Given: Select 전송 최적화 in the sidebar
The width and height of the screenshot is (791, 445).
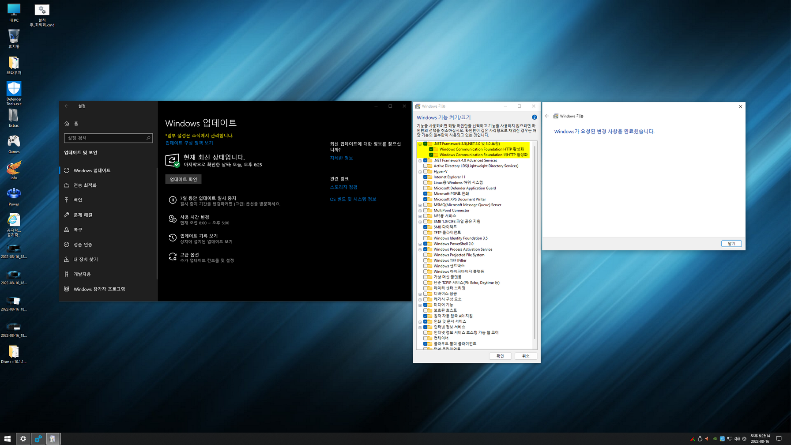Looking at the screenshot, I should coord(108,185).
